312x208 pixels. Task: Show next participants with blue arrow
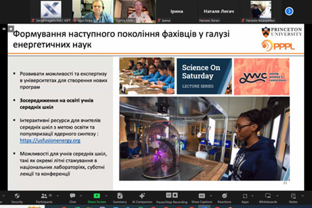click(289, 11)
